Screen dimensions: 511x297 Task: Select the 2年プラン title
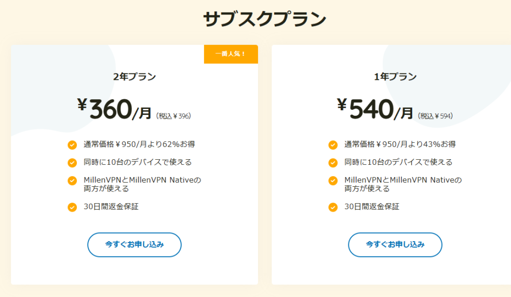point(134,77)
